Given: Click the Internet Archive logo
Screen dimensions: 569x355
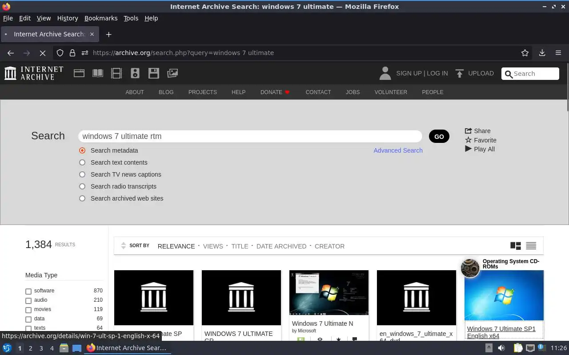Looking at the screenshot, I should click(34, 73).
